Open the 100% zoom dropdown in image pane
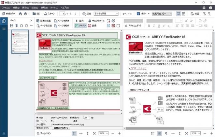The height and width of the screenshot is (137, 215). [104, 133]
